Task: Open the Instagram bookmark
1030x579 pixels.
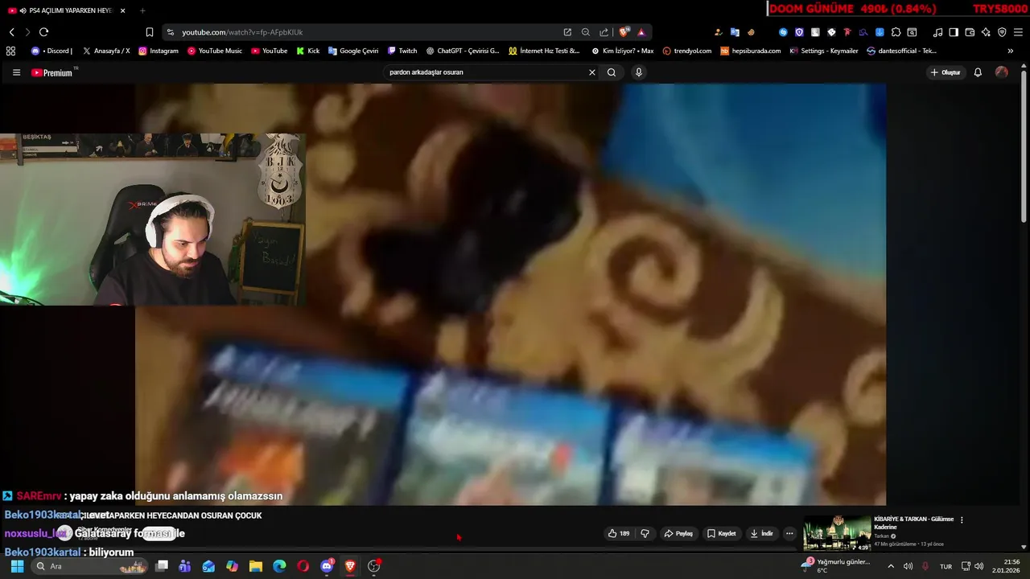Action: [x=159, y=51]
